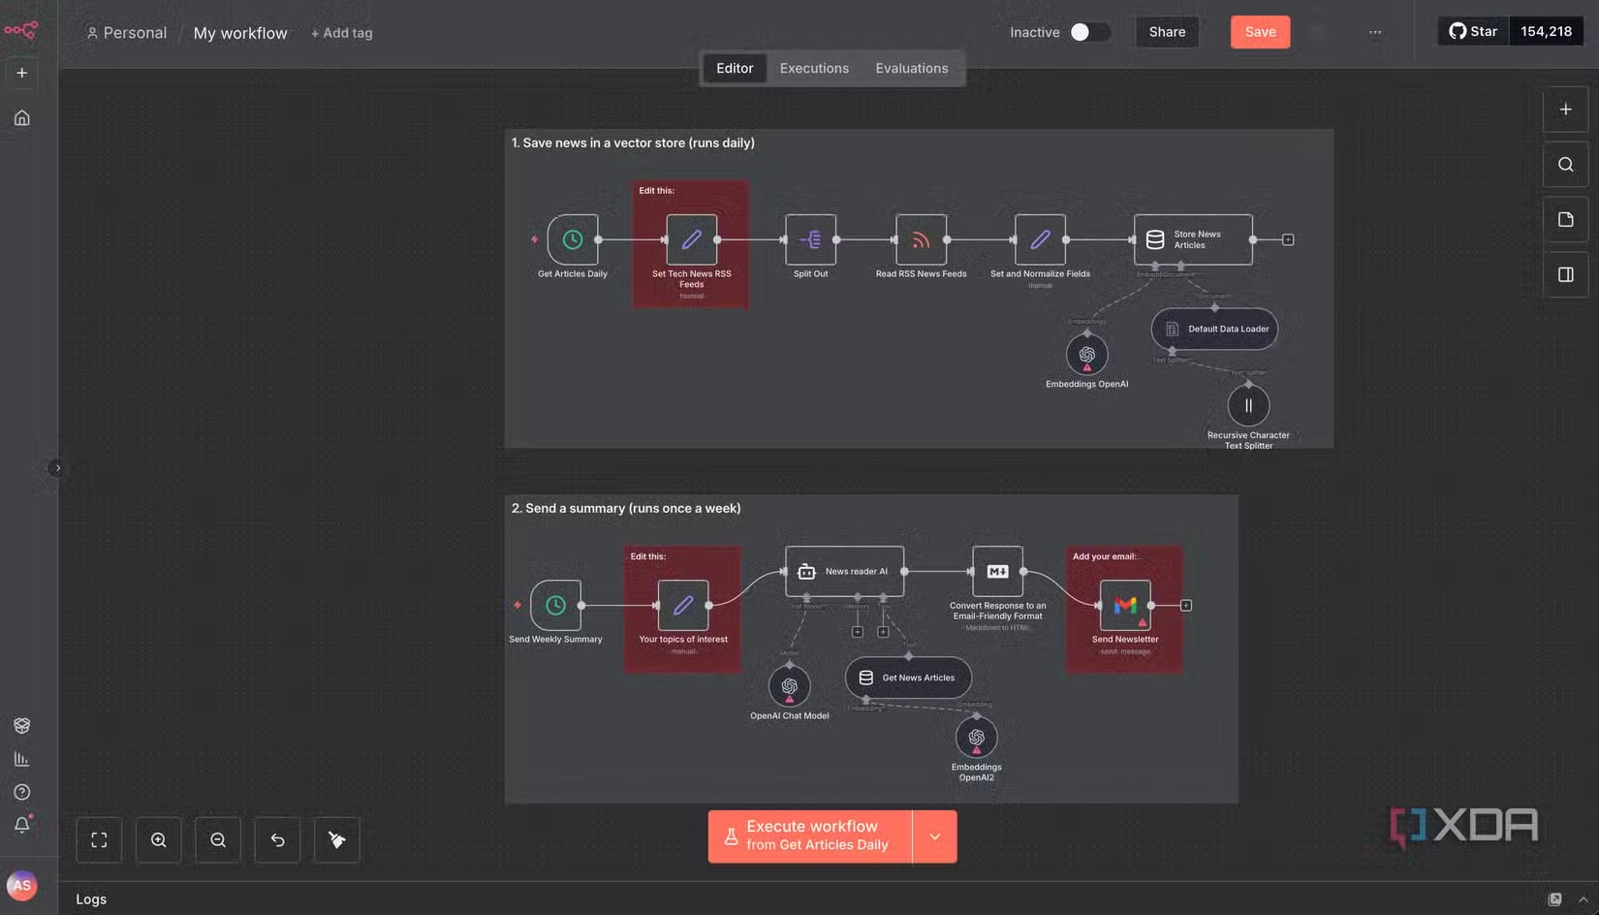Expand the Logs panel chevron
The image size is (1599, 915).
click(x=1583, y=899)
